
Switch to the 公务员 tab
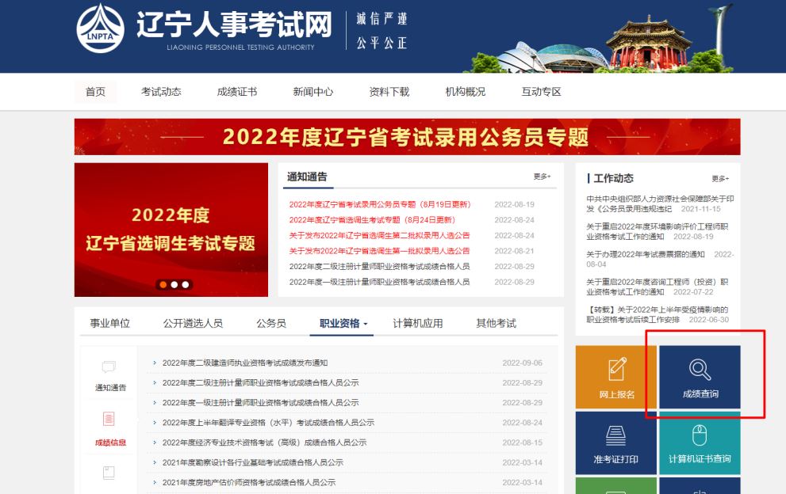(270, 323)
